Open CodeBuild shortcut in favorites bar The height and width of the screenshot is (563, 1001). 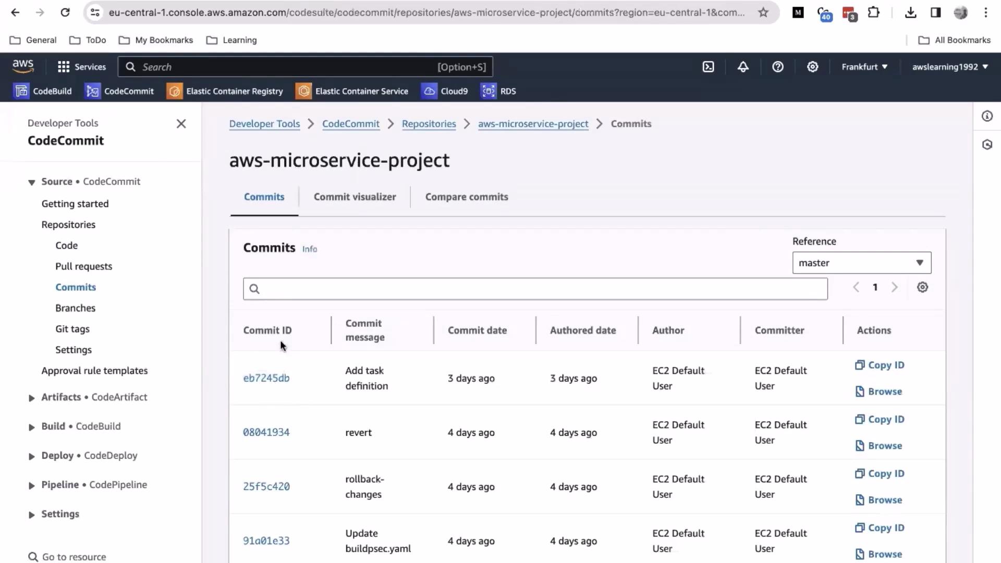[x=43, y=91]
